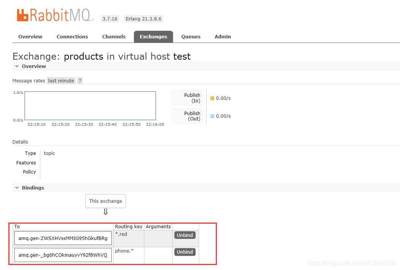The width and height of the screenshot is (400, 270).
Task: Click the 'topic' type value
Action: coord(49,153)
